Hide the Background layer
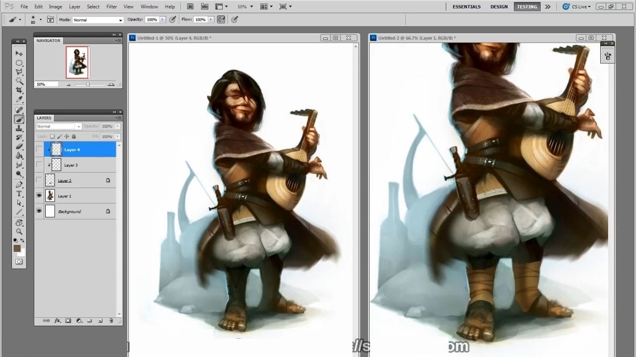 (x=39, y=211)
